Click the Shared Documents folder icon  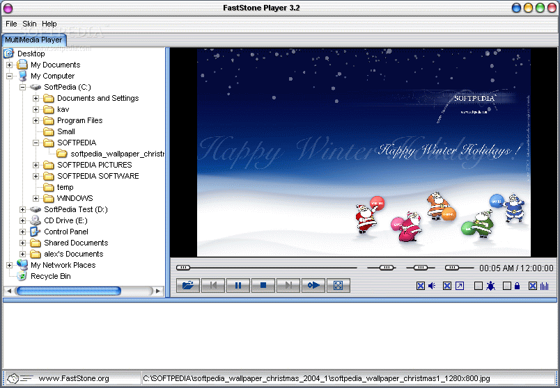pos(36,243)
